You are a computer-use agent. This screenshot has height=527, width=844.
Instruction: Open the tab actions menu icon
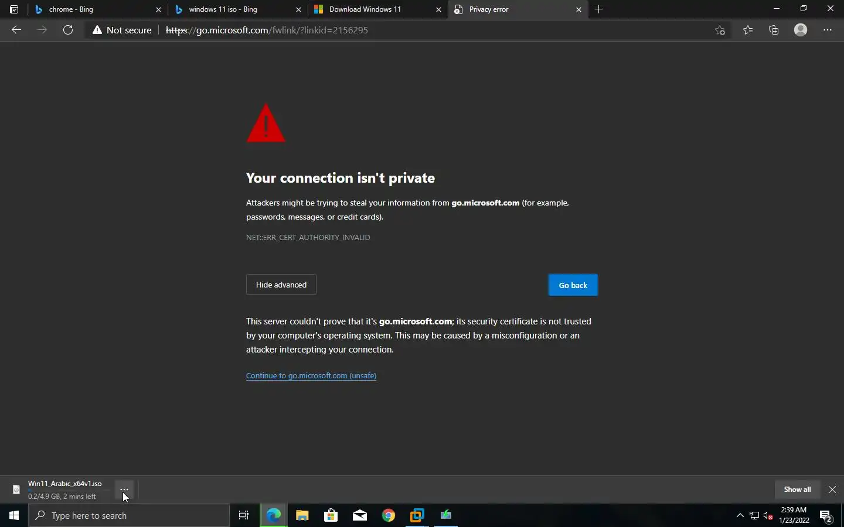[14, 9]
